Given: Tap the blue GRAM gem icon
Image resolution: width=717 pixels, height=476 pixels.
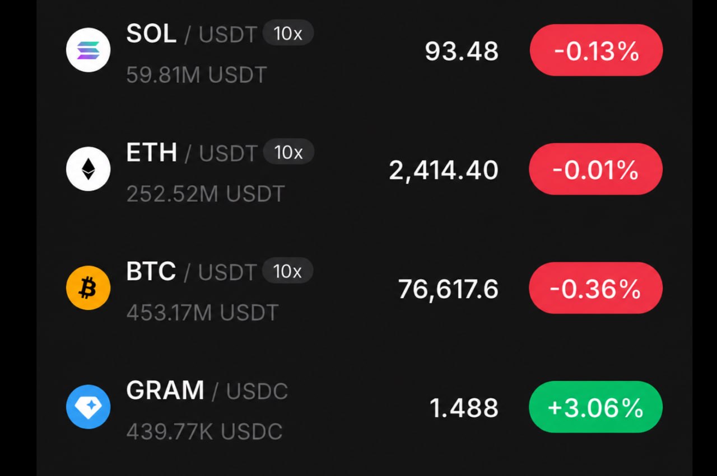Looking at the screenshot, I should (88, 407).
